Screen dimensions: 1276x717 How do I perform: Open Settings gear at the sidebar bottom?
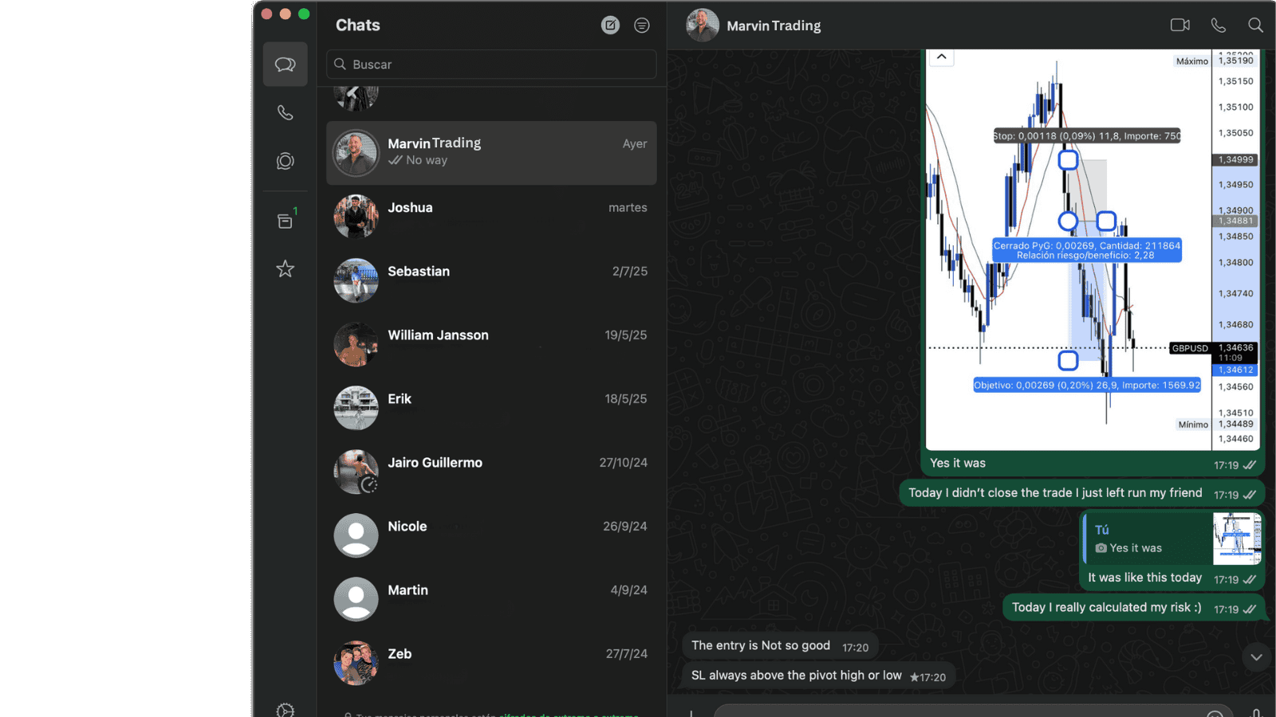285,709
